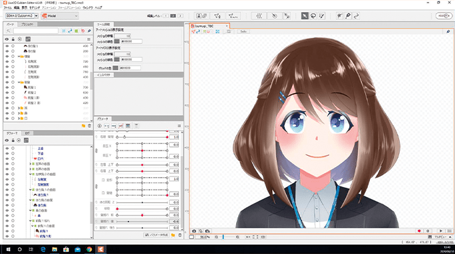Open the モデリング menu
Image resolution: width=455 pixels, height=254 pixels.
(x=35, y=8)
